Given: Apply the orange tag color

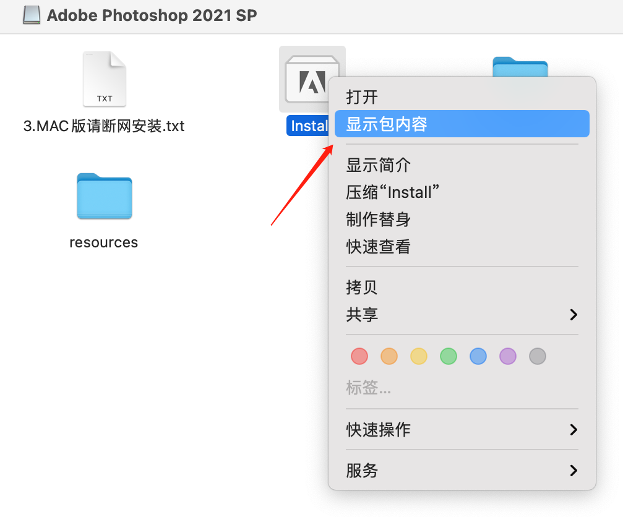Looking at the screenshot, I should (389, 356).
